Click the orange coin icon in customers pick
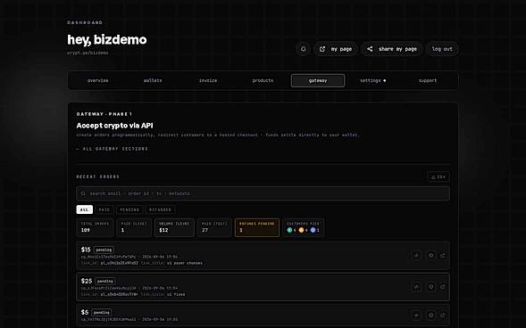This screenshot has height=328, width=526. pos(301,230)
